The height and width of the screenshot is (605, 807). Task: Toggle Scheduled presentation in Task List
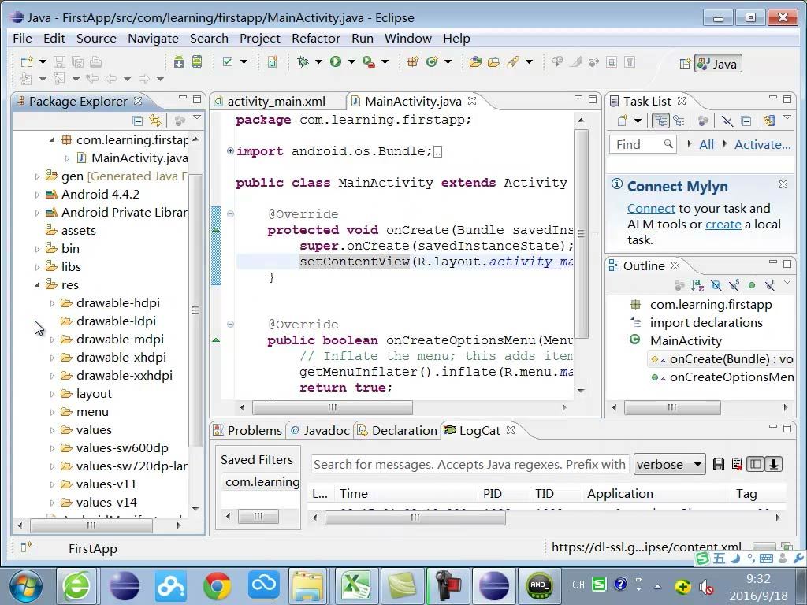[679, 121]
